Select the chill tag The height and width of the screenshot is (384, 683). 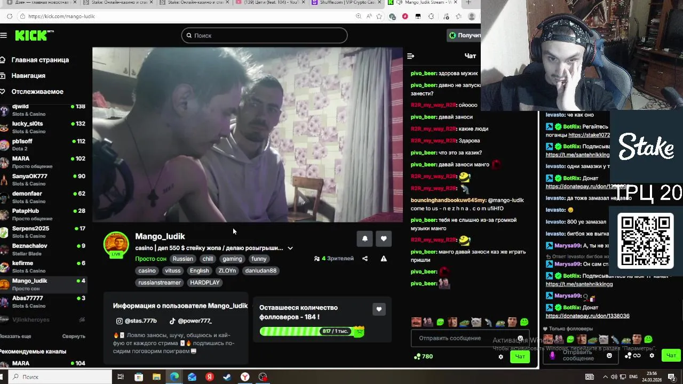(208, 259)
